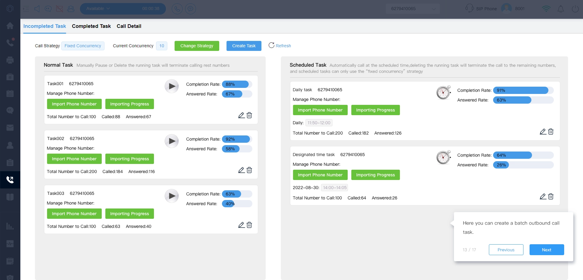This screenshot has height=280, width=583.
Task: Play Task003 using its play button
Action: point(172,196)
